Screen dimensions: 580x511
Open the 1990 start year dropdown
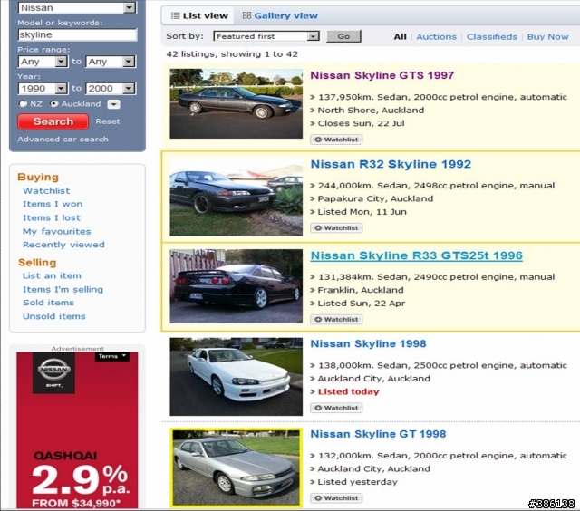coord(43,89)
